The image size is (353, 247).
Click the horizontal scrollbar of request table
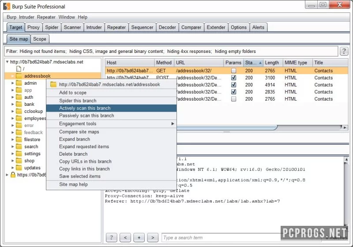click(226, 127)
